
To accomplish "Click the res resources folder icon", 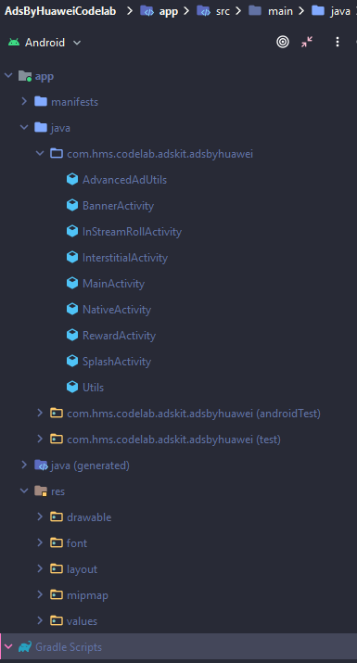I will coord(41,491).
